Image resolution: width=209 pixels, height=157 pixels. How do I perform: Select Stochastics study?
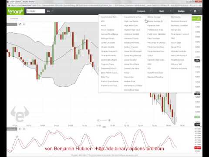click(175, 17)
